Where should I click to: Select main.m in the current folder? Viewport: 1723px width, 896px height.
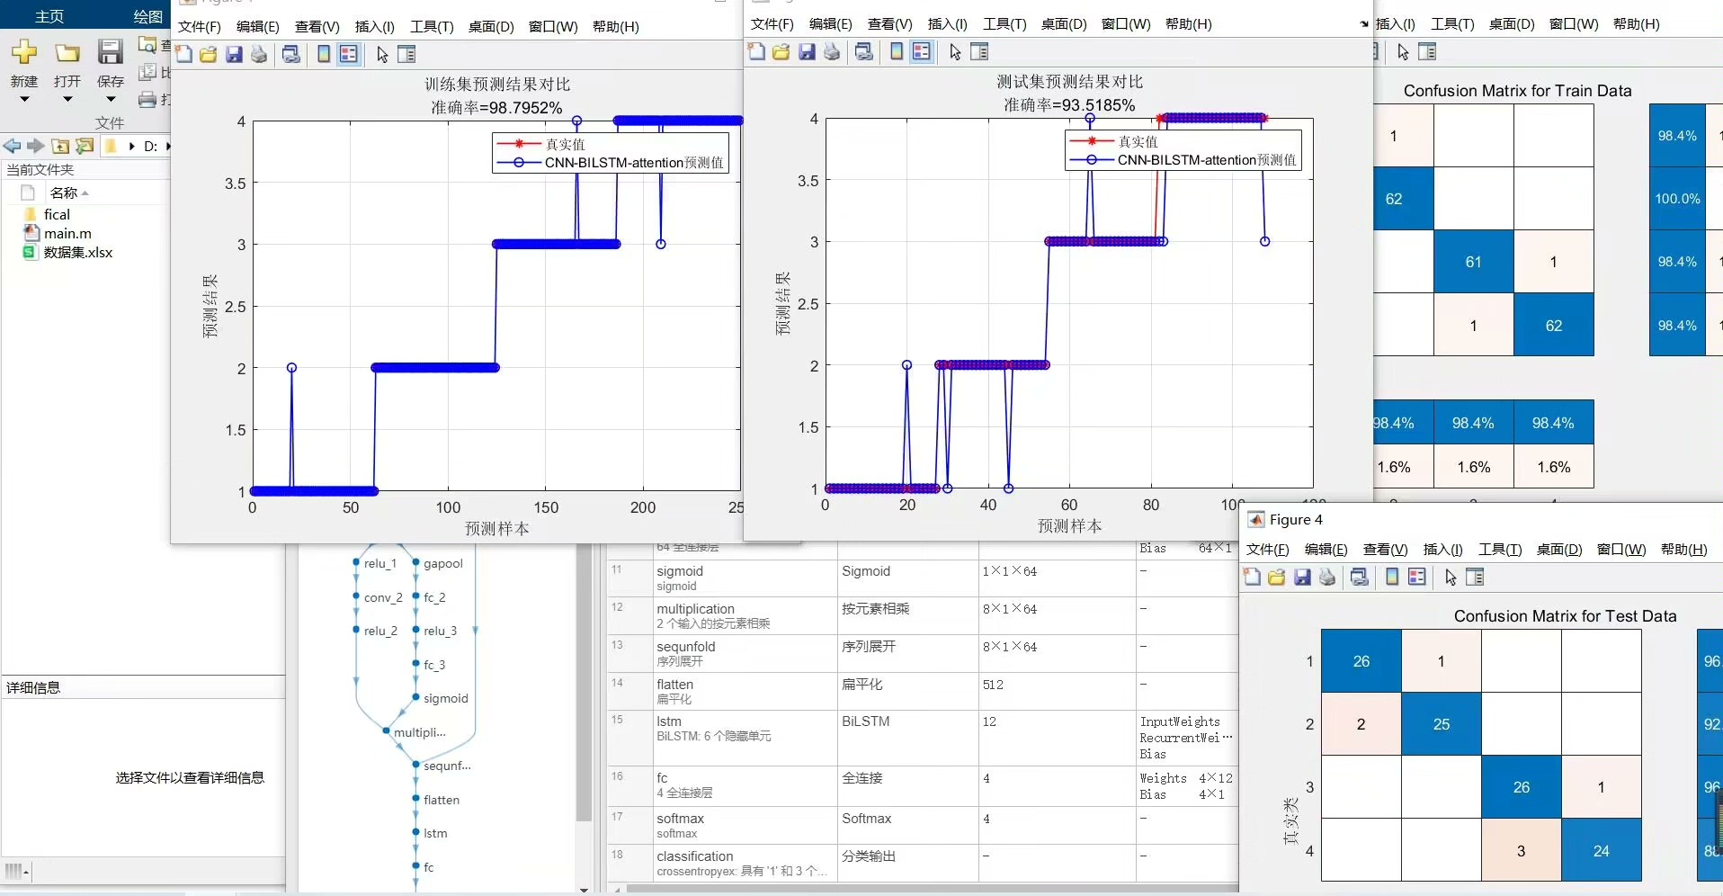click(x=67, y=233)
